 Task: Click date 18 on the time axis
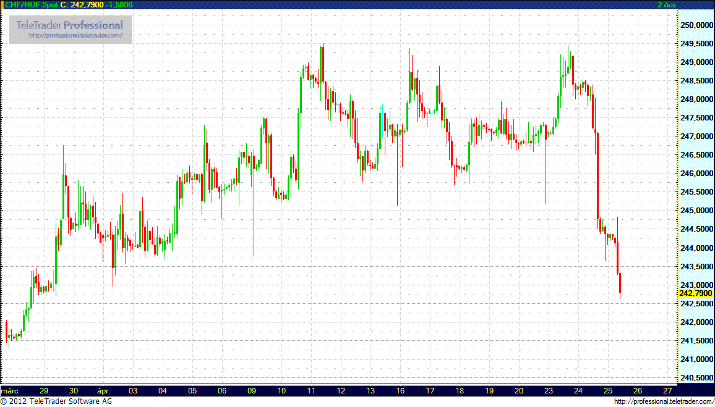coord(459,391)
